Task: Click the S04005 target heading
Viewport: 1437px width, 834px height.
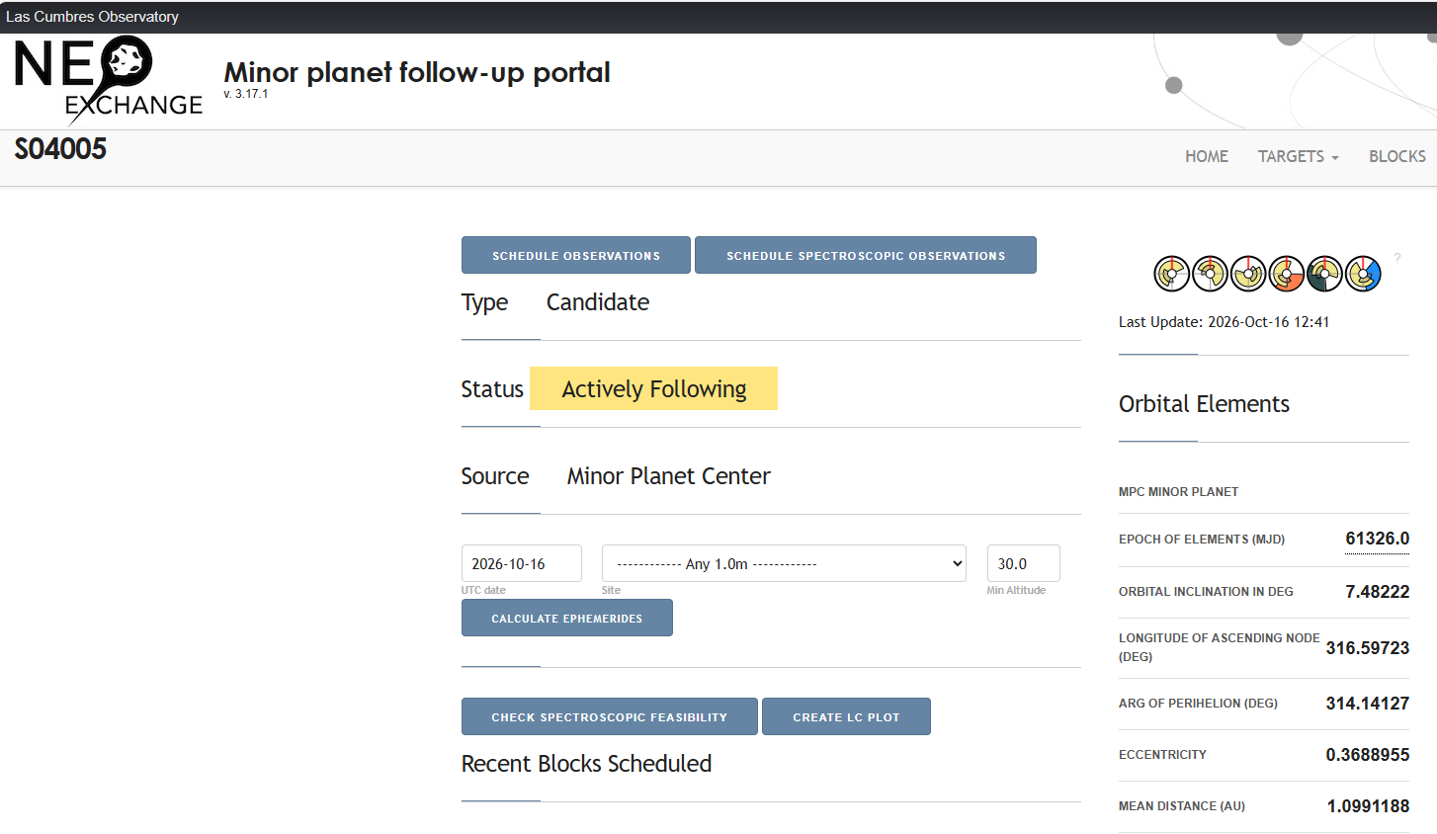Action: [x=60, y=149]
